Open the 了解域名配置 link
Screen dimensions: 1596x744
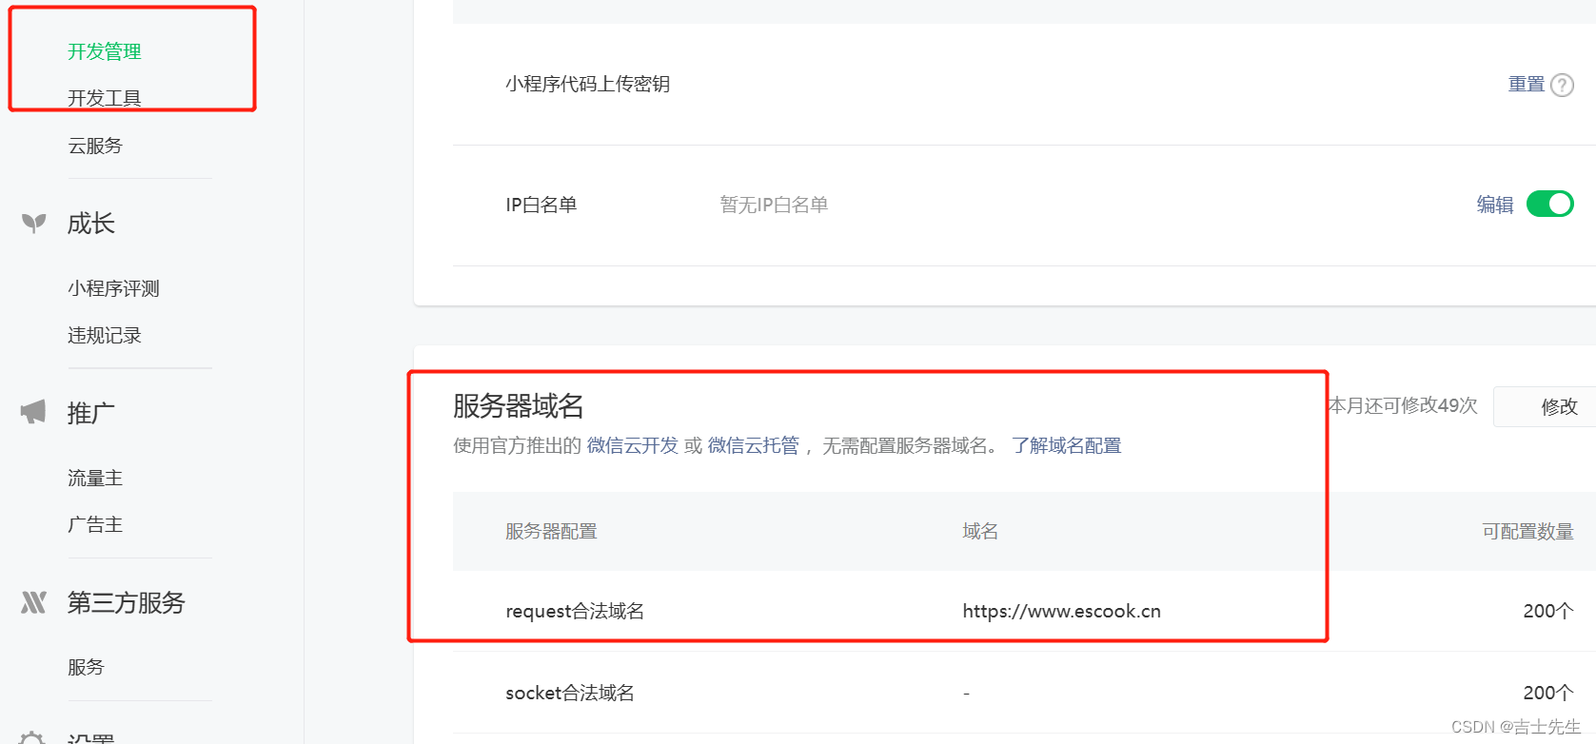(1067, 445)
